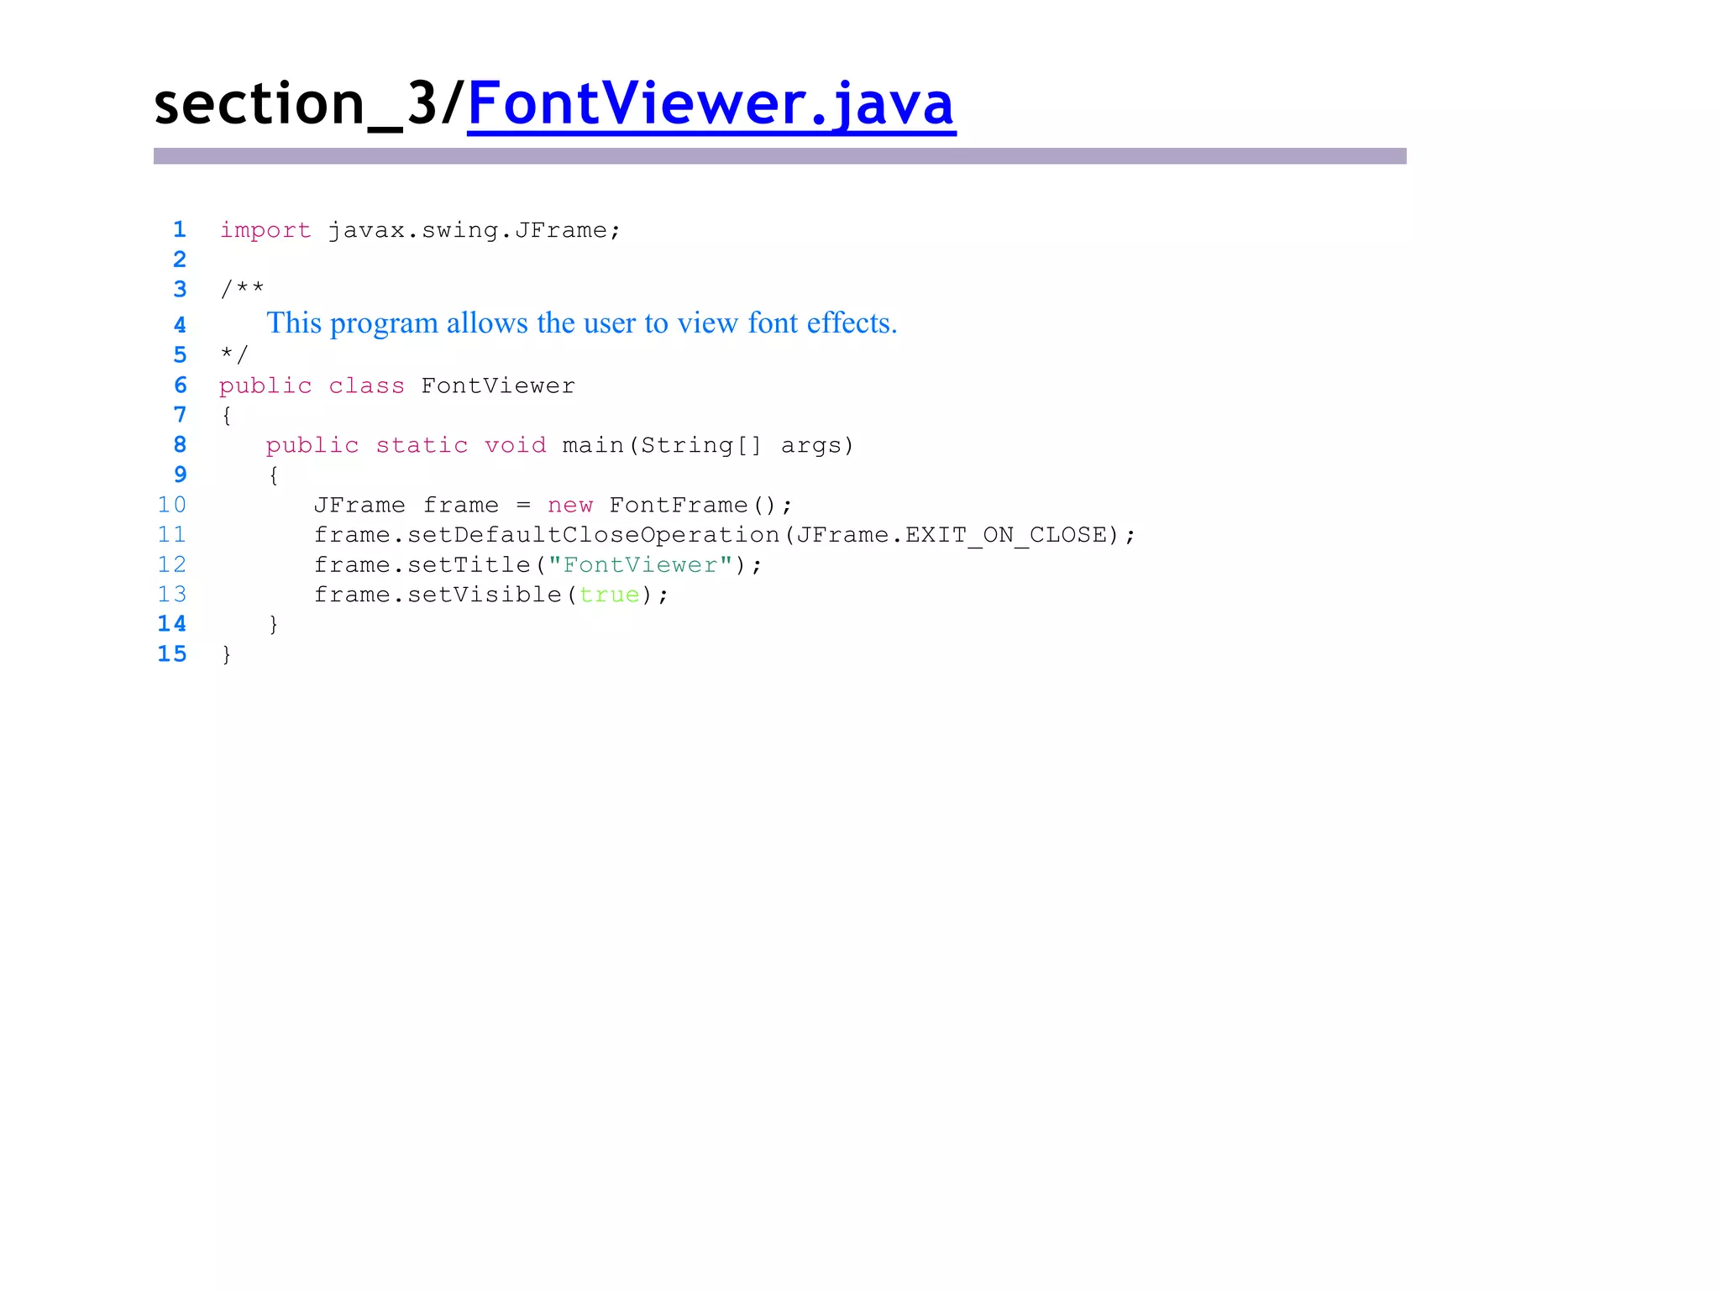Click the 'section_3/' title text
The image size is (1720, 1290).
[310, 104]
